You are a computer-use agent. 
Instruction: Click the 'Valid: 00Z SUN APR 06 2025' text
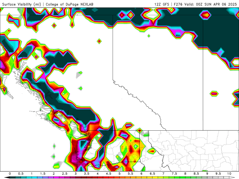(x=211, y=4)
